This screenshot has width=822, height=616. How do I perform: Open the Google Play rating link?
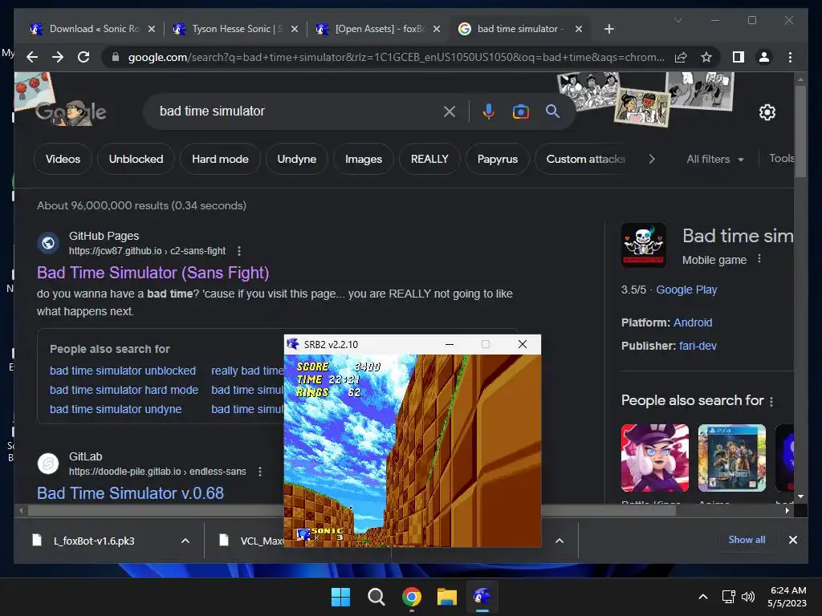[686, 290]
